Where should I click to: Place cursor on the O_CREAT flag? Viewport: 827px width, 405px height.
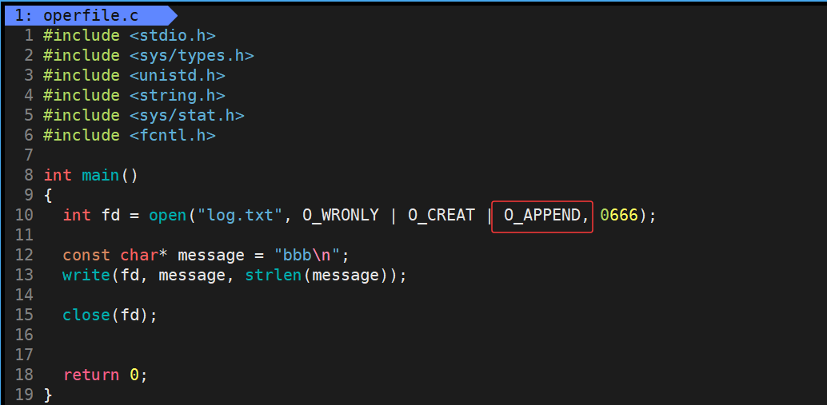(441, 216)
